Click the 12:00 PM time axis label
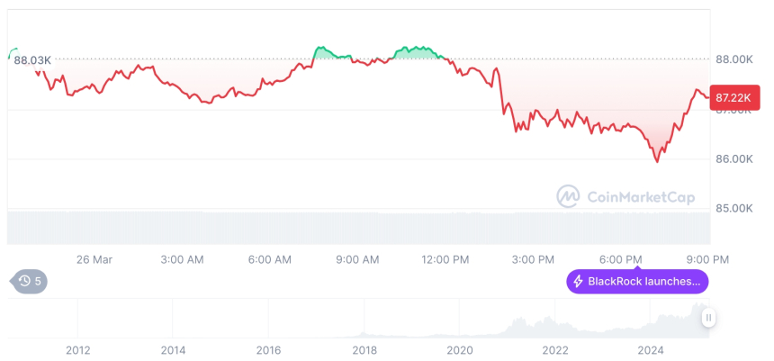 point(445,259)
